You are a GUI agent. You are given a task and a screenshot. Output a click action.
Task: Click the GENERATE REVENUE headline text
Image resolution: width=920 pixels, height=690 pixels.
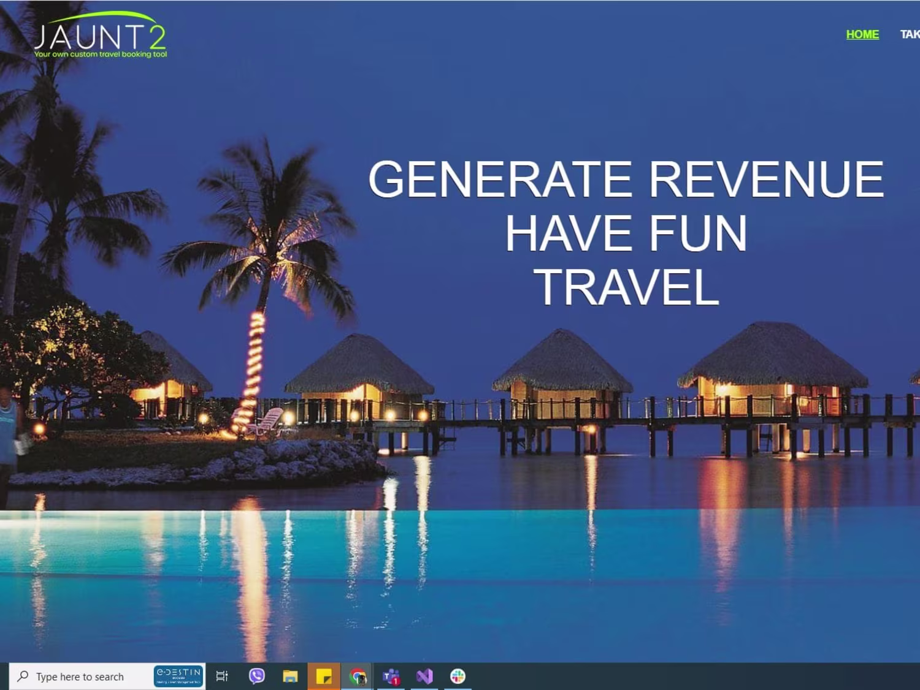626,179
